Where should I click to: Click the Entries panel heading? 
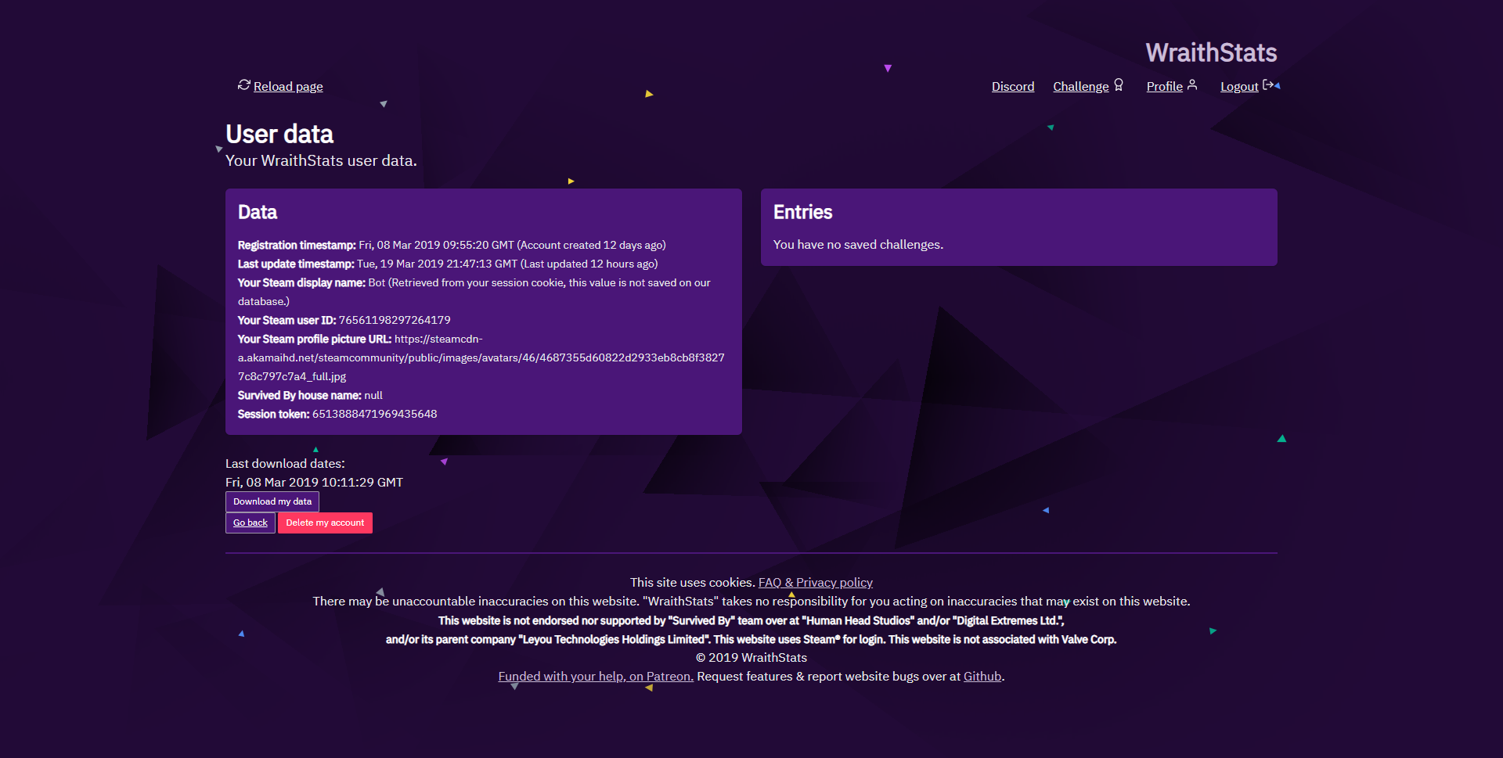802,211
